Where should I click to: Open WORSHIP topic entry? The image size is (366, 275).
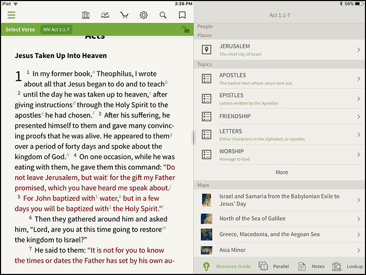(x=280, y=155)
